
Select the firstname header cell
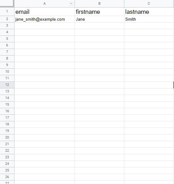pyautogui.click(x=99, y=12)
